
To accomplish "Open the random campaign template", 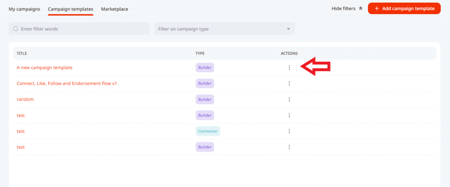I will click(x=25, y=99).
